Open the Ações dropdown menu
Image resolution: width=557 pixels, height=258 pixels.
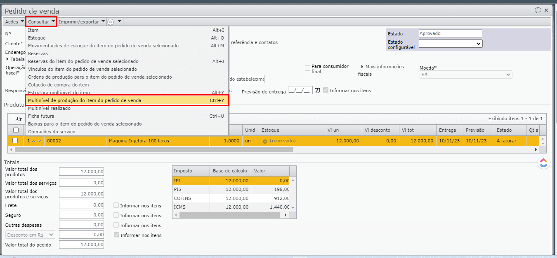pos(14,21)
